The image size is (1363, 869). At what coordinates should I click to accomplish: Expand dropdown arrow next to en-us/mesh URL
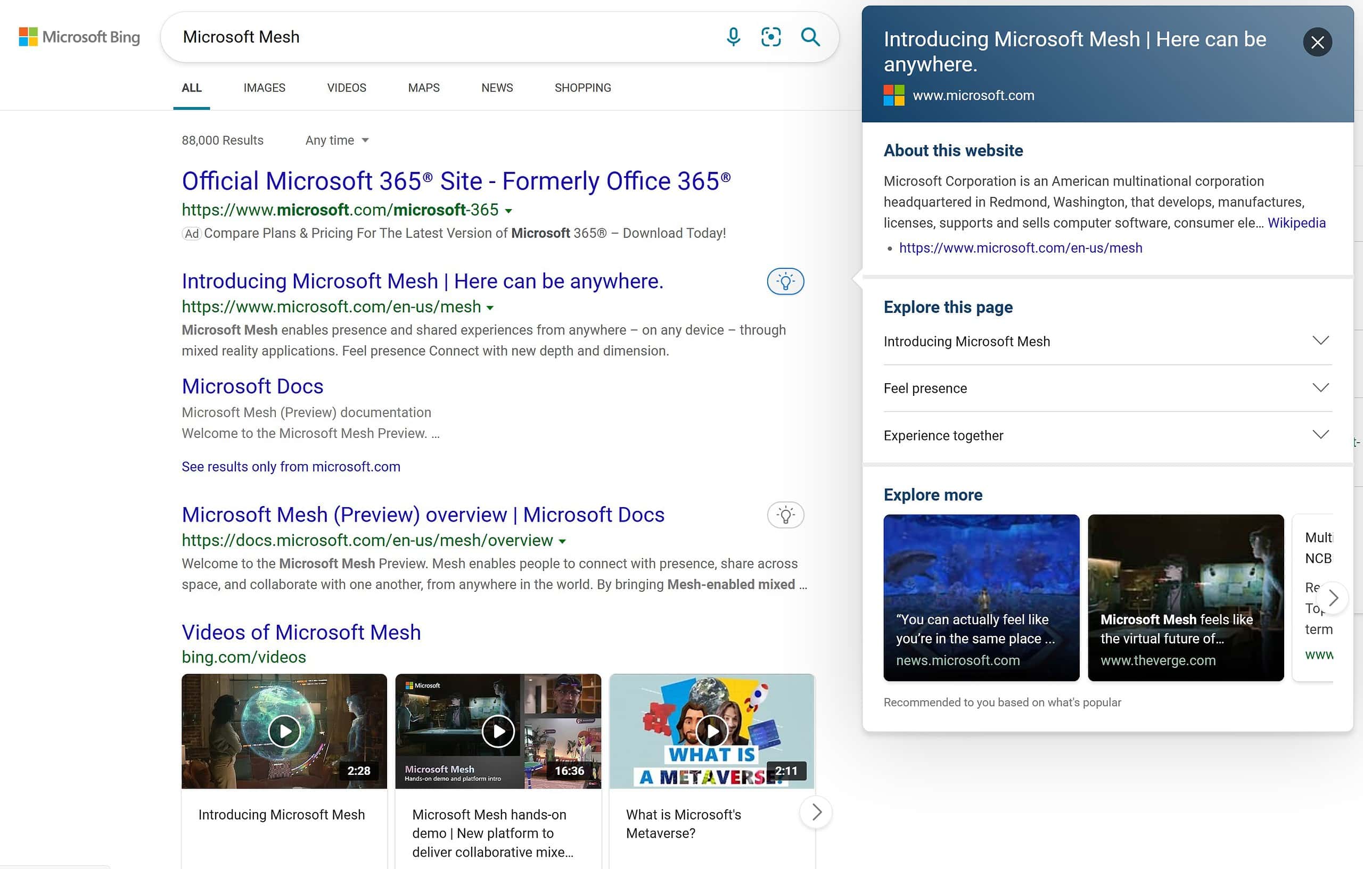[490, 308]
